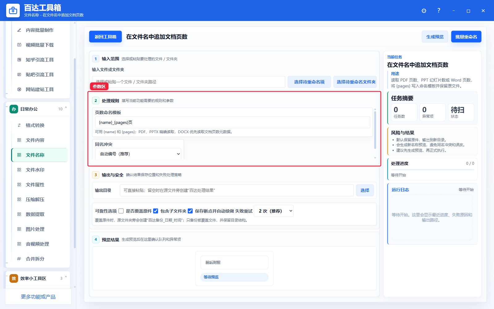Click the hash icon beside 合并拆分
This screenshot has width=494, height=309.
[x=19, y=259]
